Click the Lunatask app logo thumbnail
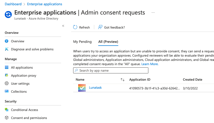 point(82,88)
